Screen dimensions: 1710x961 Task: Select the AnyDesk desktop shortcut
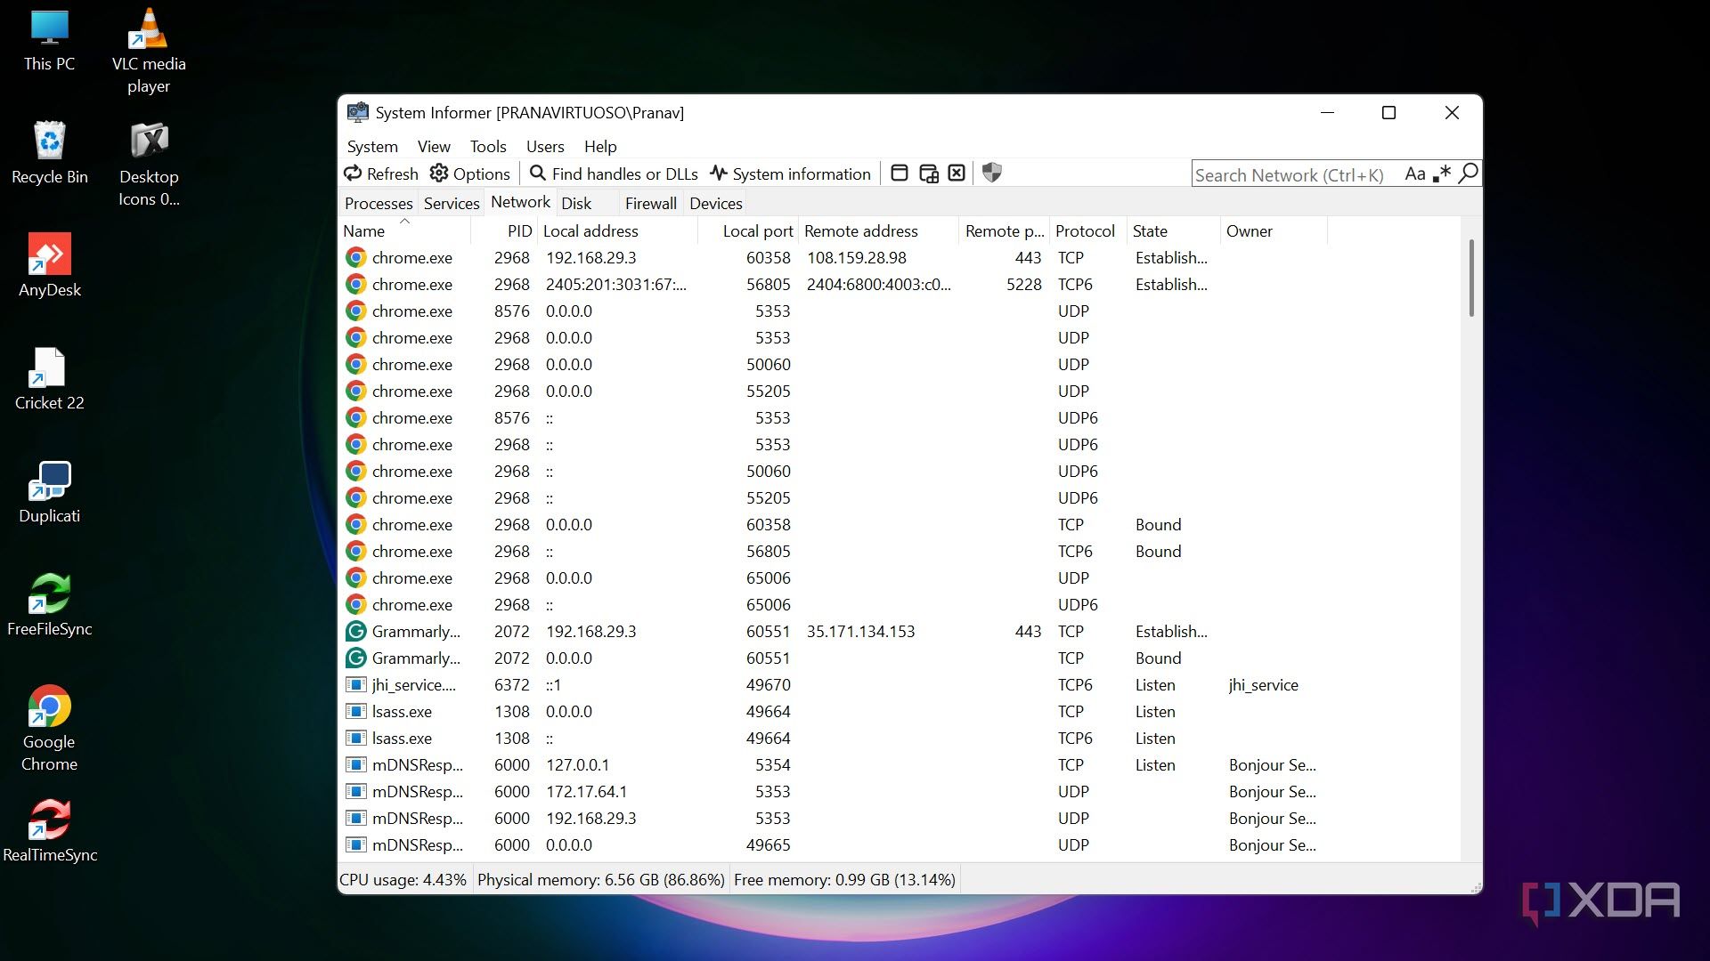click(x=50, y=265)
